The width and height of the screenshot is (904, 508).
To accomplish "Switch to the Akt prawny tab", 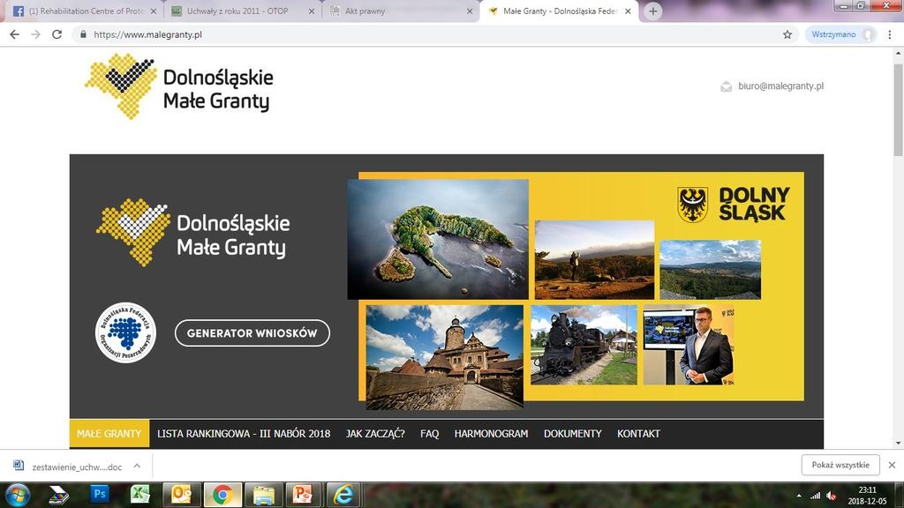I will tap(399, 11).
